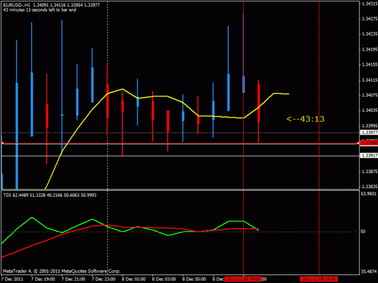Click the '7 Dec 21:00' time axis label
Screen dimensions: 378x283
click(73, 279)
